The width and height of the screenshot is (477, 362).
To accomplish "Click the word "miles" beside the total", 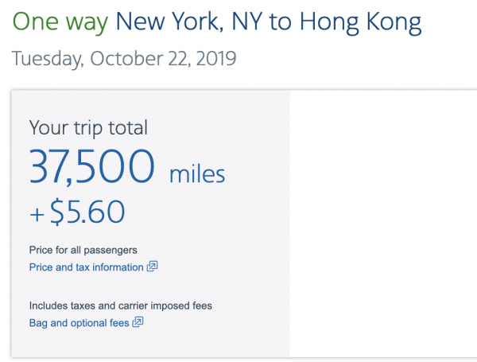I will (197, 173).
